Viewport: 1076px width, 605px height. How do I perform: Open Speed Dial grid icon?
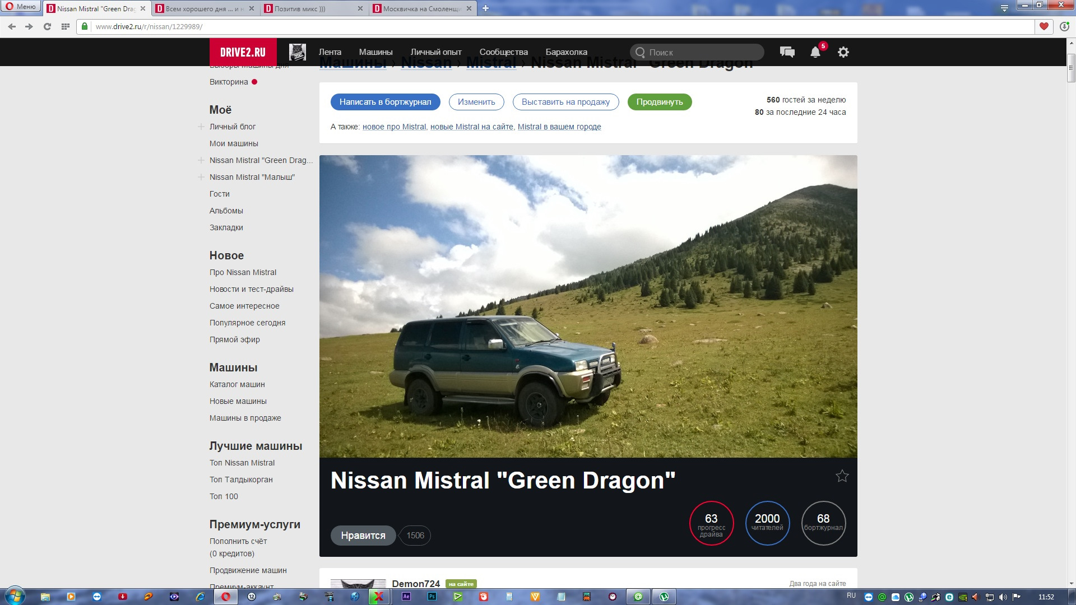tap(66, 26)
